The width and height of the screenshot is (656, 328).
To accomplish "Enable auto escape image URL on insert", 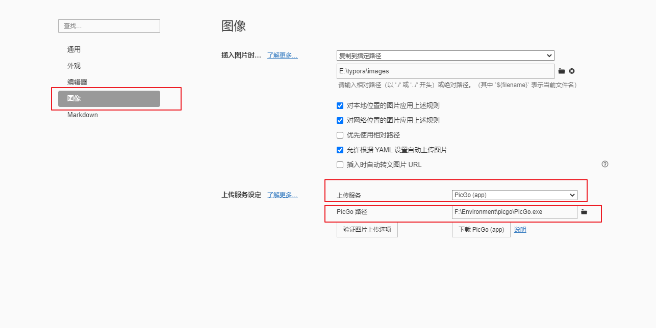I will coord(340,165).
